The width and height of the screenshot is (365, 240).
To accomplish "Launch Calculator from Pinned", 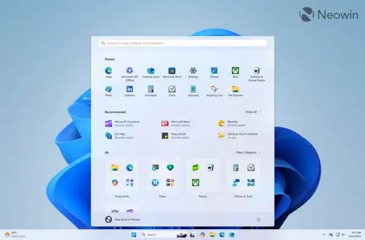I will pos(151,91).
